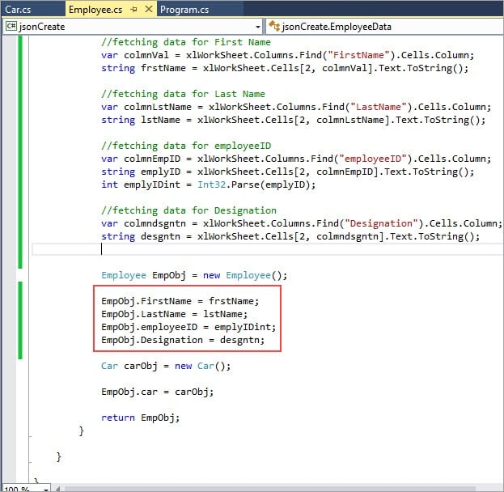Click the line EmpObj.LastName = lstName;
Viewport: 504px width, 492px height.
pos(175,314)
